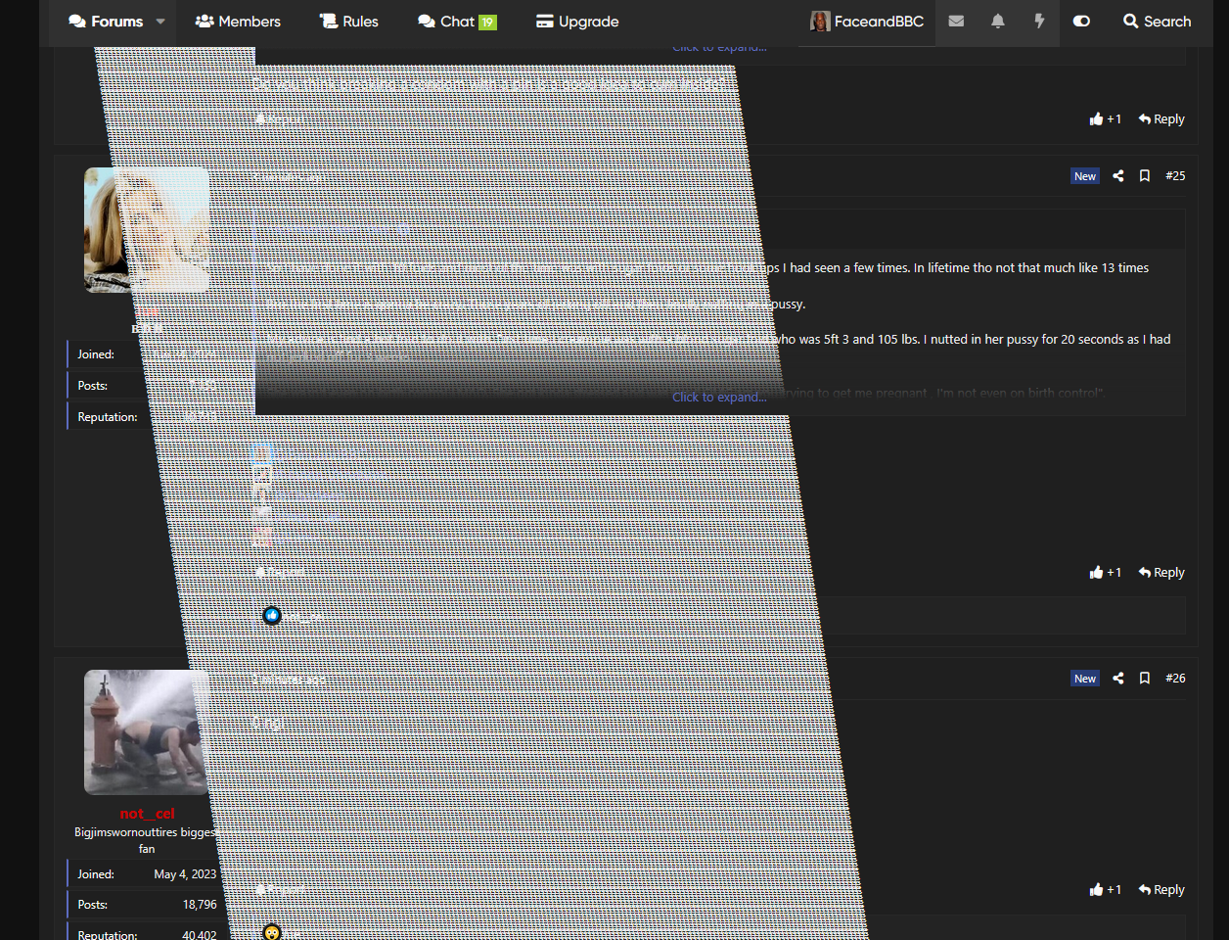Image resolution: width=1229 pixels, height=940 pixels.
Task: Share post #25 via the share icon
Action: pos(1117,176)
